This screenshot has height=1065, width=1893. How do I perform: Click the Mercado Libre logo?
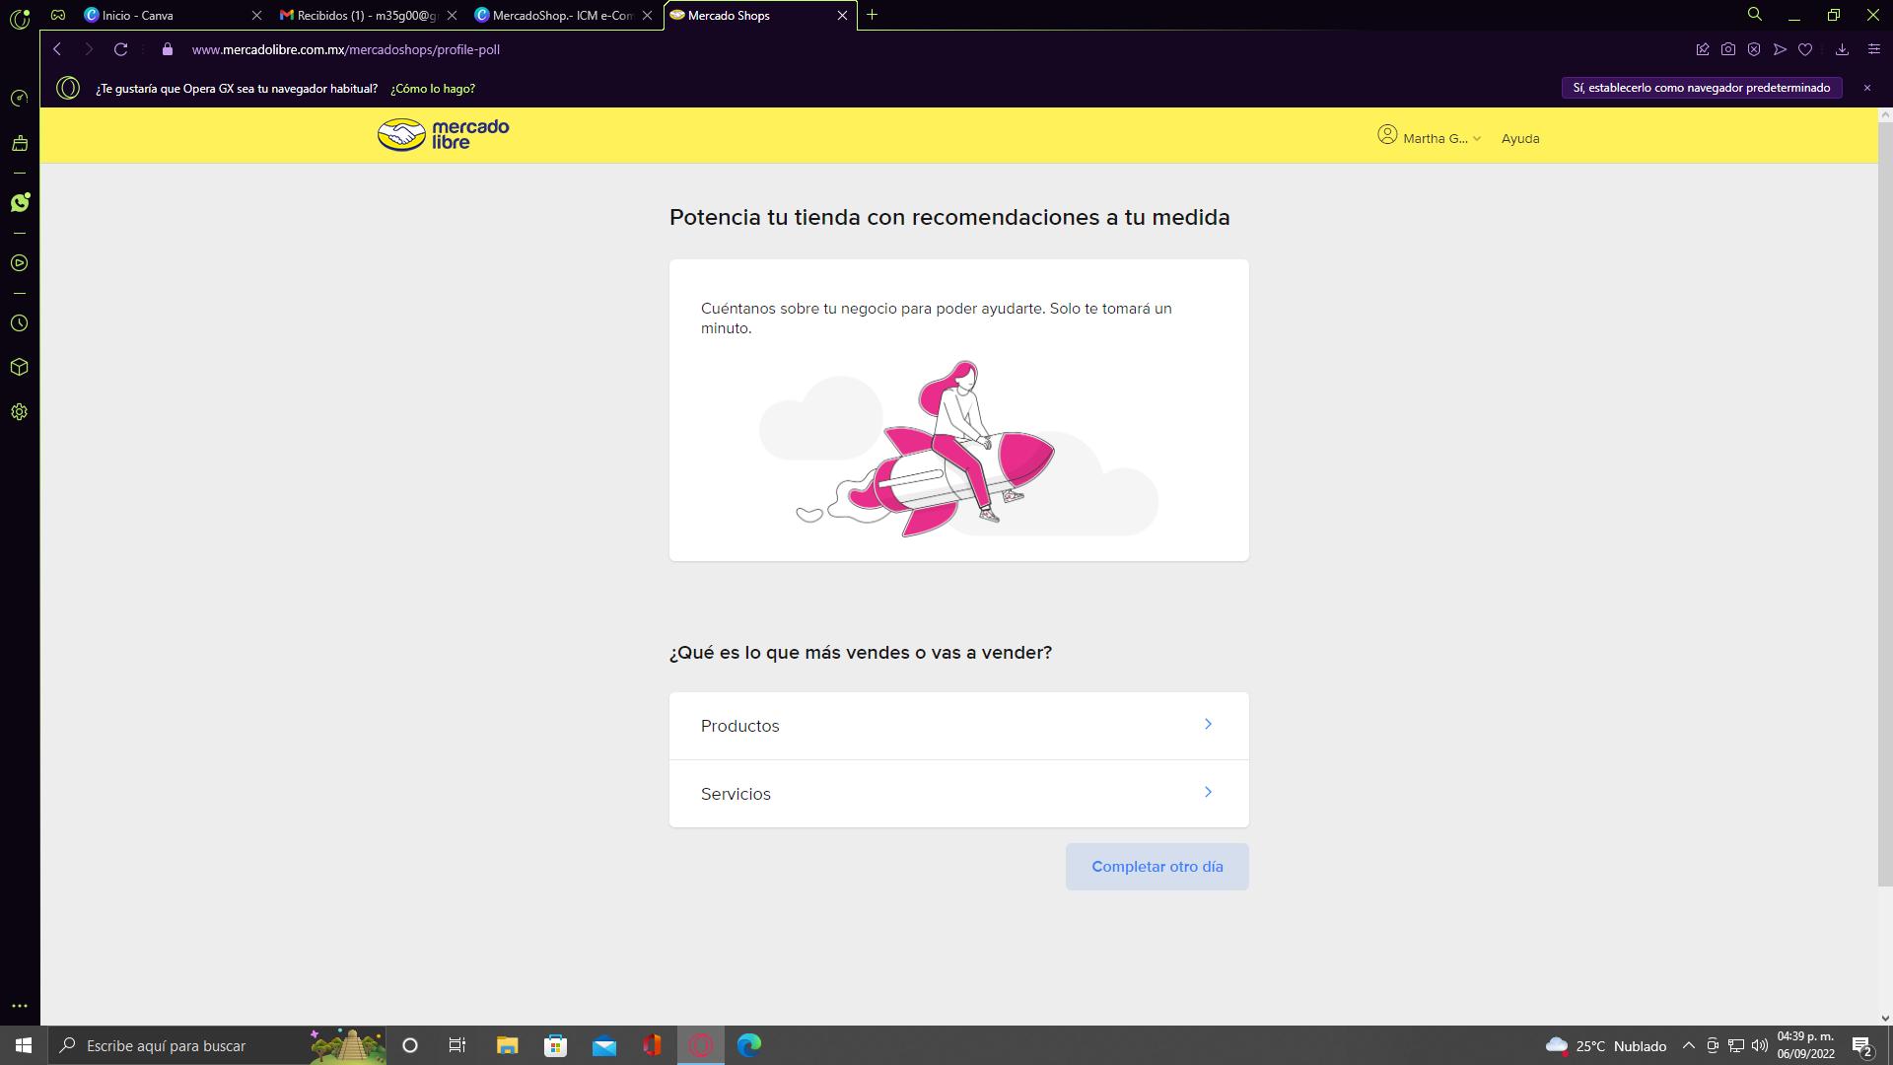tap(443, 135)
